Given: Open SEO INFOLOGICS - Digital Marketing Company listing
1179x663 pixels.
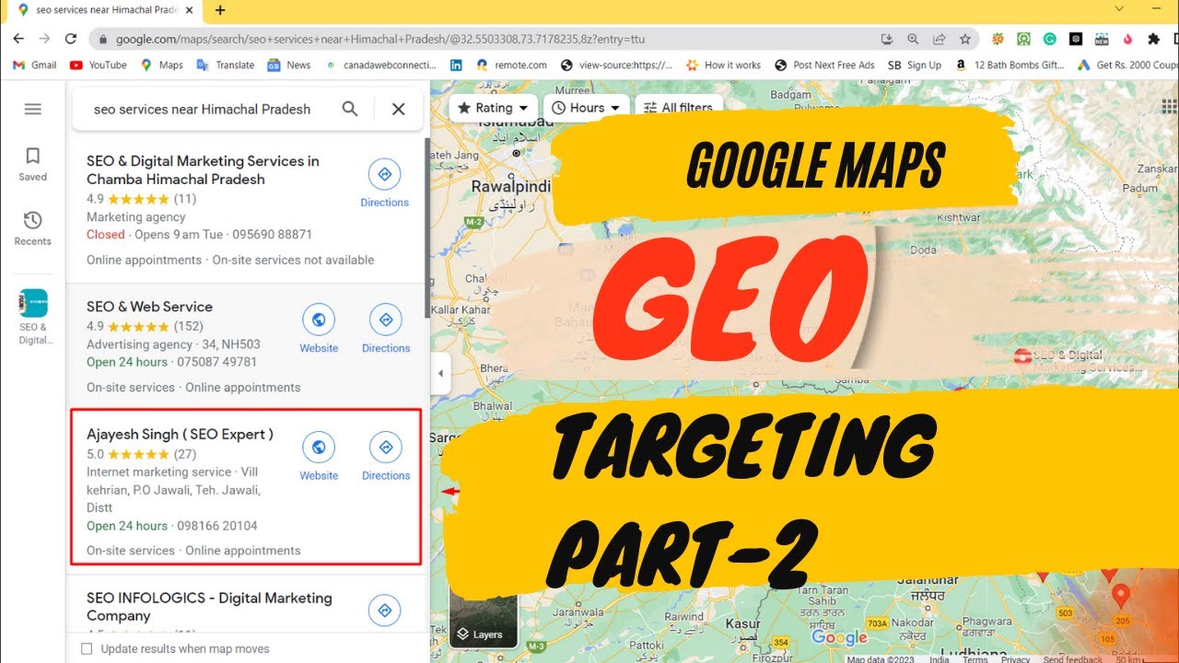Looking at the screenshot, I should pyautogui.click(x=209, y=607).
